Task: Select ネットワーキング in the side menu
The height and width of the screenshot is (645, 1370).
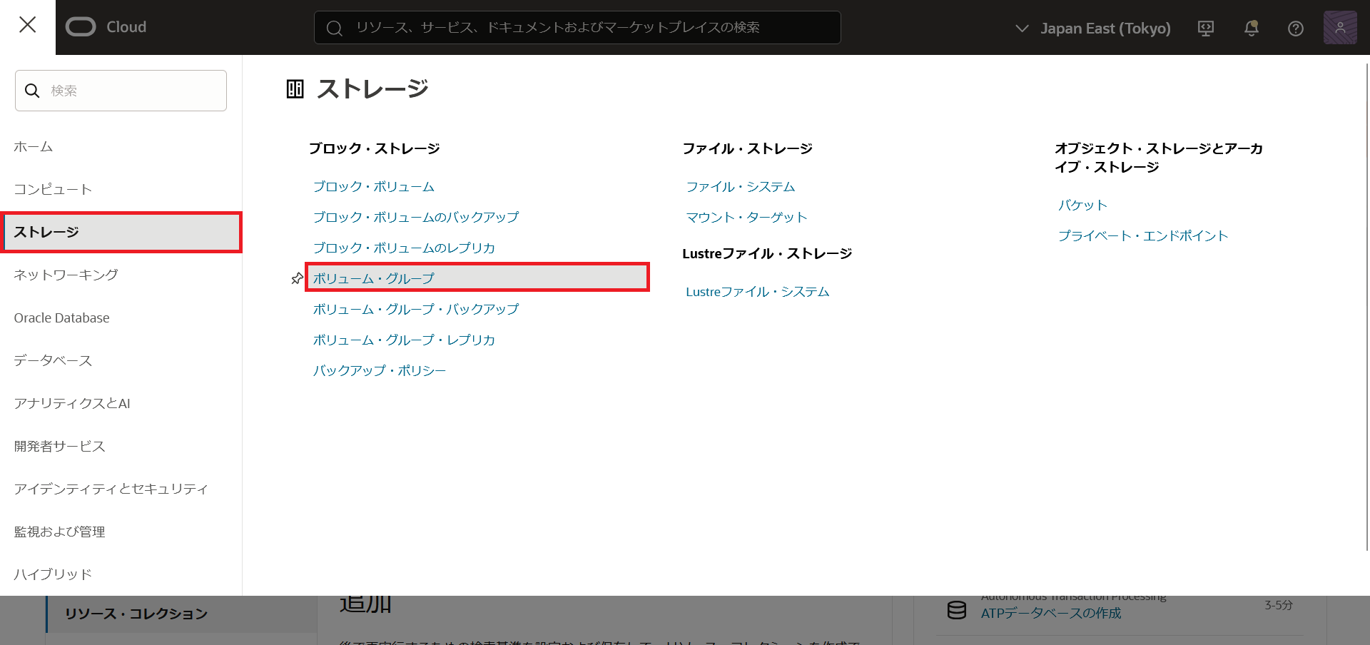Action: 66,275
